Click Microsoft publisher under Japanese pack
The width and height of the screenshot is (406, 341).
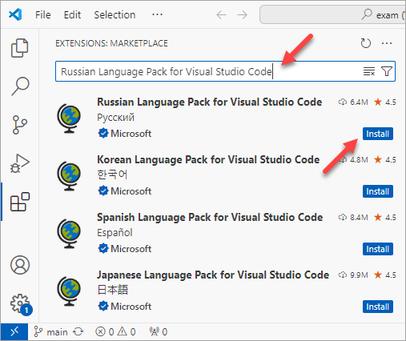pyautogui.click(x=131, y=307)
